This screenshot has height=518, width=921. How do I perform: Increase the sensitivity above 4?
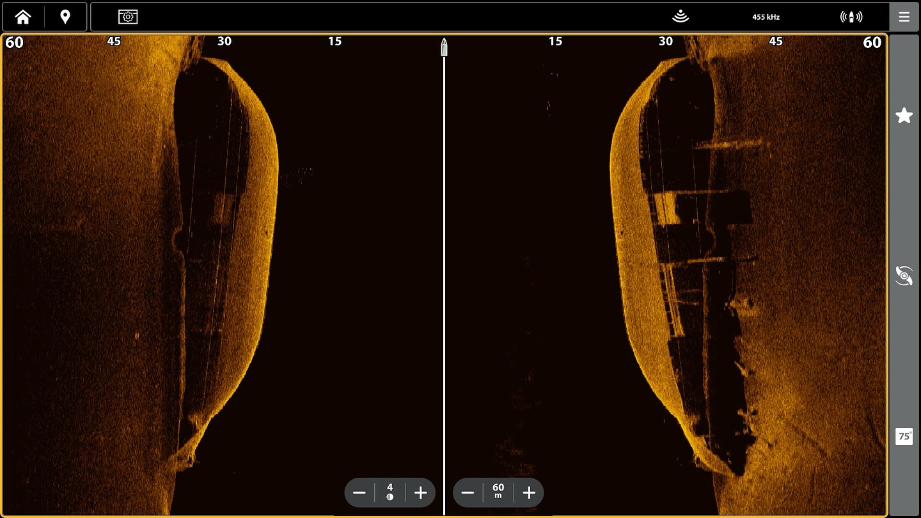pos(420,492)
